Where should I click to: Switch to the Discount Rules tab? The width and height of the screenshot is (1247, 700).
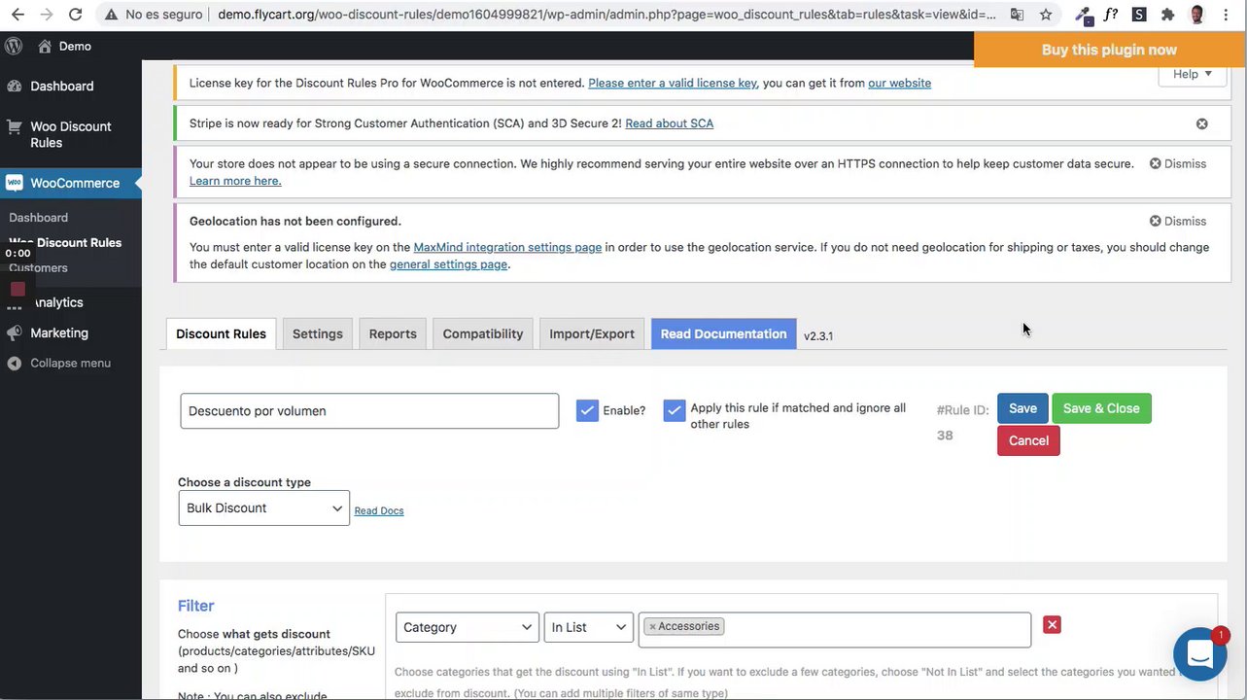tap(221, 333)
